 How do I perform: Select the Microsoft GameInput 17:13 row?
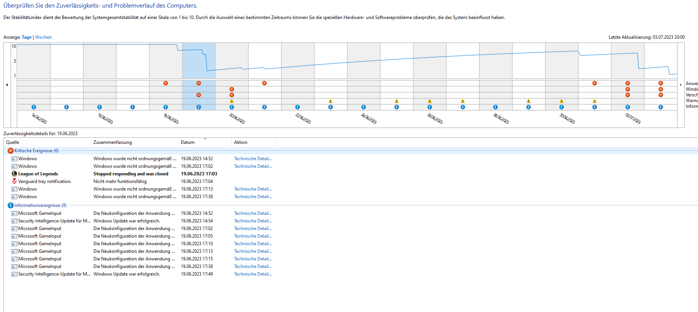139,251
